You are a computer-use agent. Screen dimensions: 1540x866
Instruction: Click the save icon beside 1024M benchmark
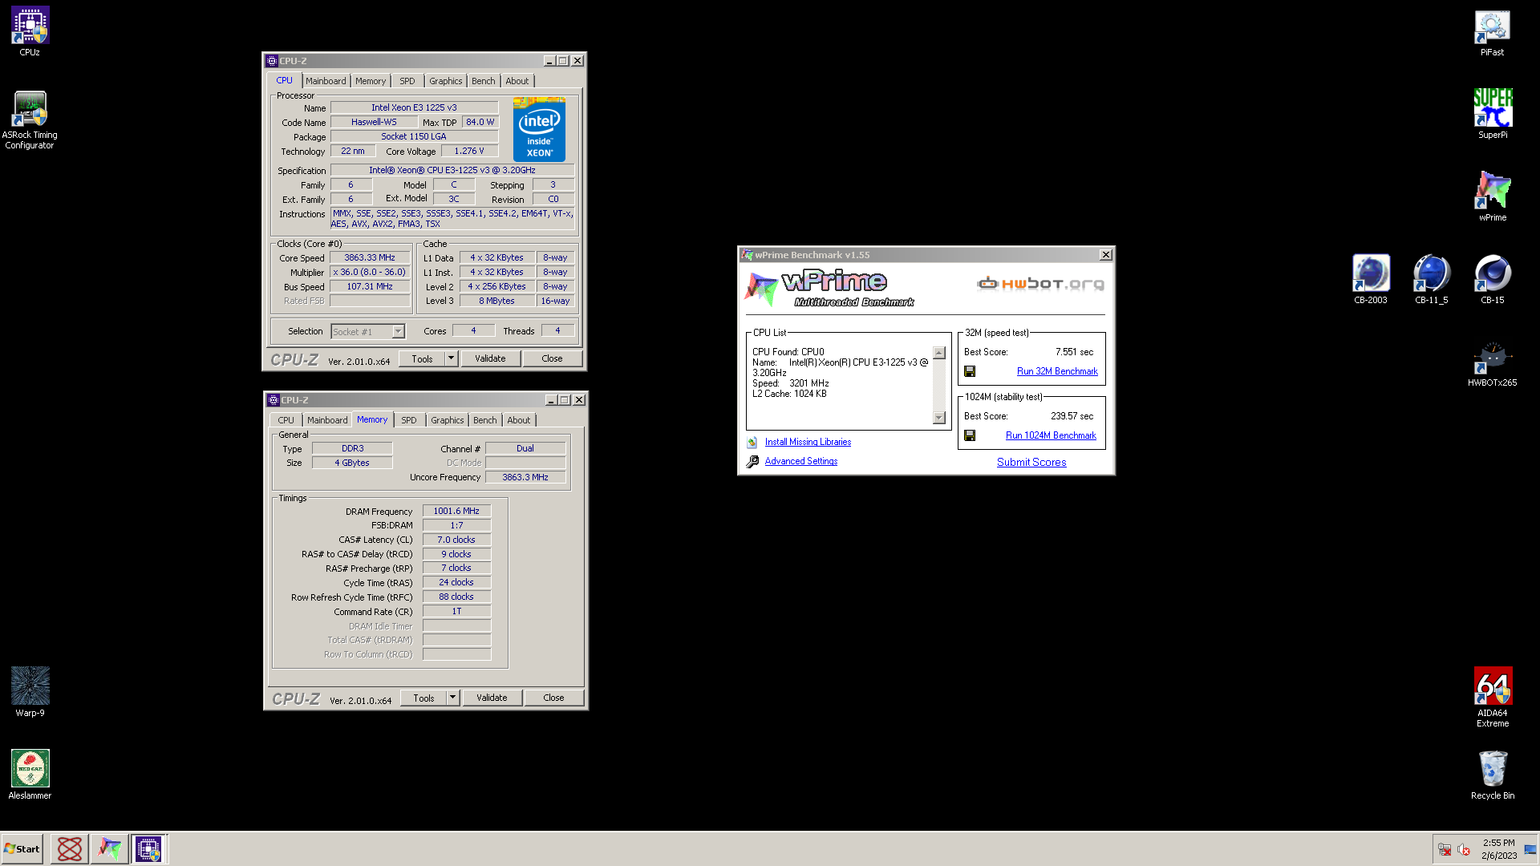970,435
